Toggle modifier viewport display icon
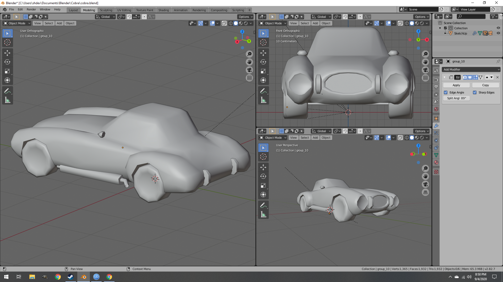 point(470,77)
